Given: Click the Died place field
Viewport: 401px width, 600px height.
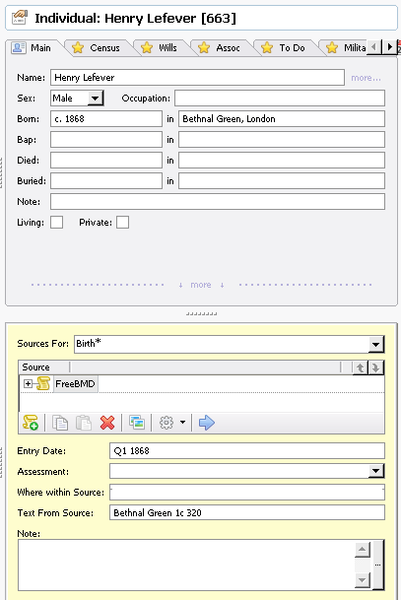Looking at the screenshot, I should [x=282, y=161].
